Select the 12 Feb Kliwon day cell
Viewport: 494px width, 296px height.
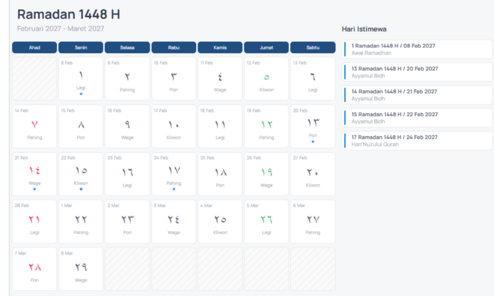(x=266, y=78)
